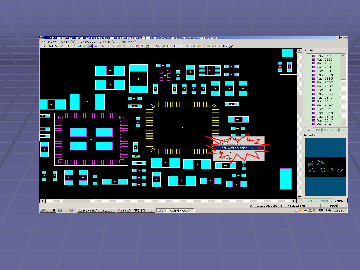360x270 pixels.
Task: Switch to the Expl... panel tab
Action: coord(311,201)
